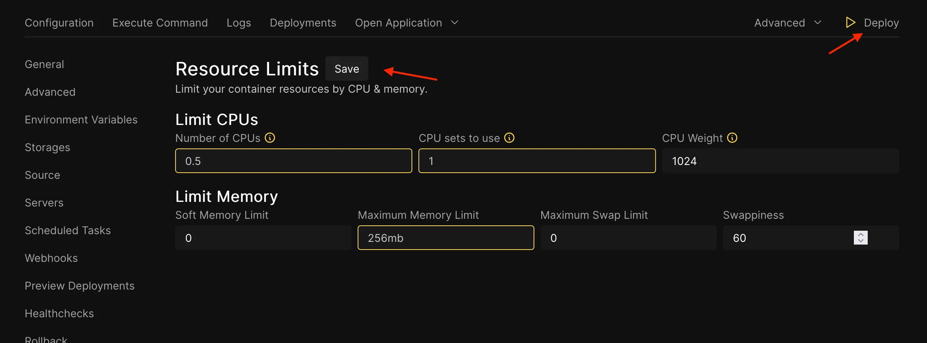Go to the Deployments tab
This screenshot has width=927, height=343.
click(303, 23)
